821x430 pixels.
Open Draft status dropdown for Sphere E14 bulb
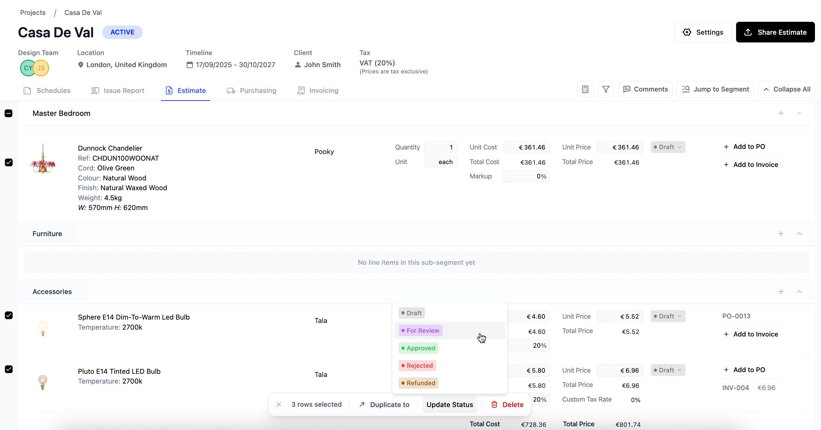[668, 316]
